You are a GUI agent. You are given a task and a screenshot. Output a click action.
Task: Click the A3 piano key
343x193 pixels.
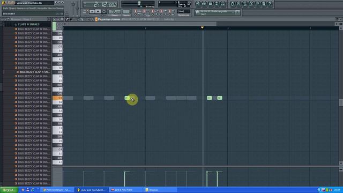(x=57, y=162)
